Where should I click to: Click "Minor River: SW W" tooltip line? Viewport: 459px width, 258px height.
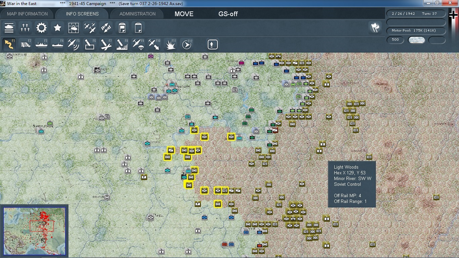pos(352,178)
